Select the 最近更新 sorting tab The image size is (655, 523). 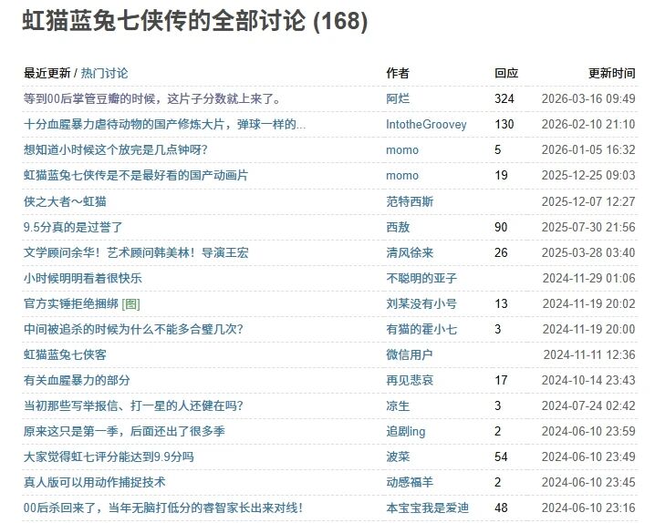[47, 74]
